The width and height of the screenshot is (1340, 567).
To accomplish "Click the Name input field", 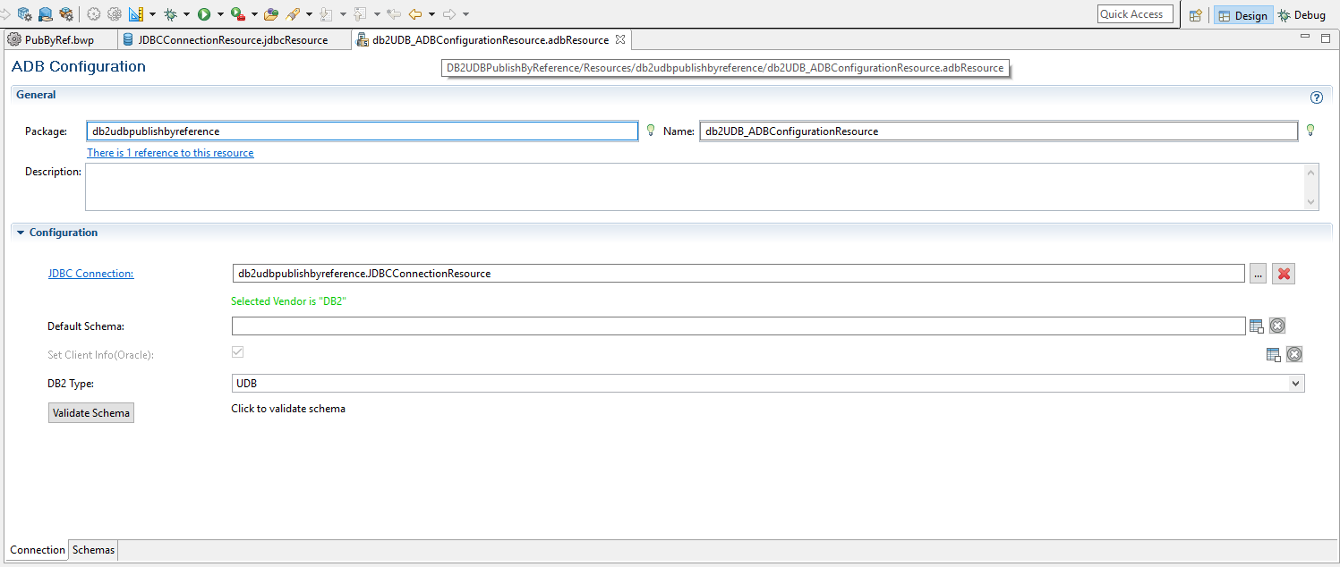I will pyautogui.click(x=998, y=131).
